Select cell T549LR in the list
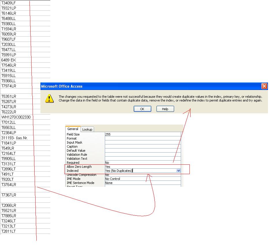Viewport: 270px width, 252px height. pos(25,148)
